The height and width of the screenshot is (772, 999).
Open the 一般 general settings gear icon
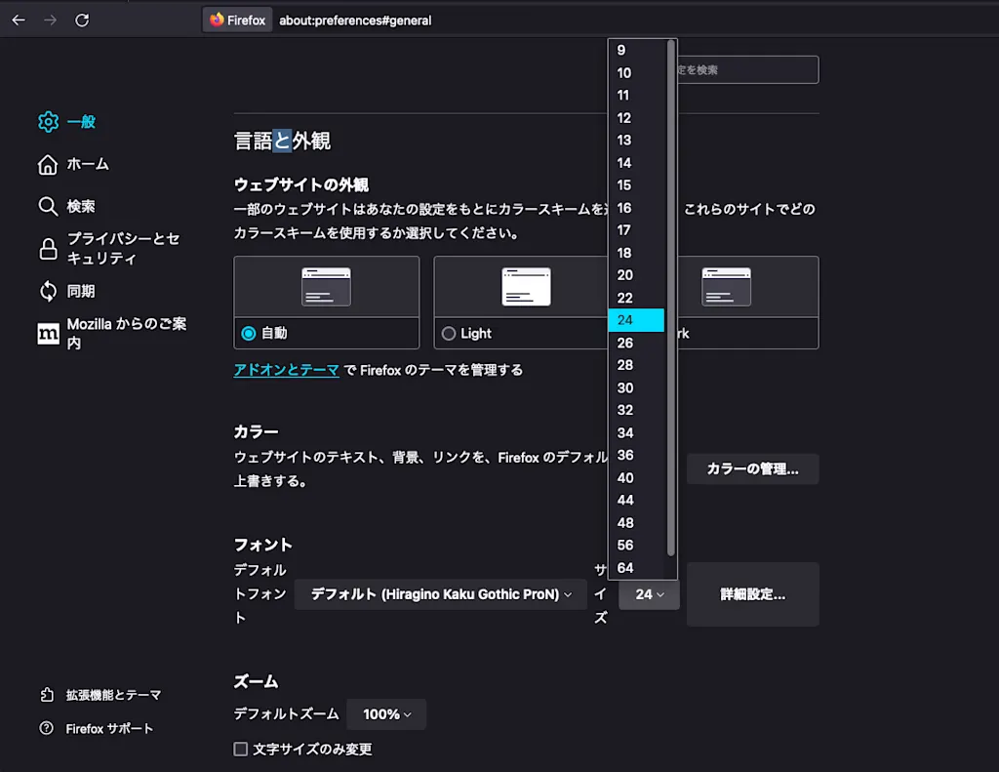coord(49,122)
